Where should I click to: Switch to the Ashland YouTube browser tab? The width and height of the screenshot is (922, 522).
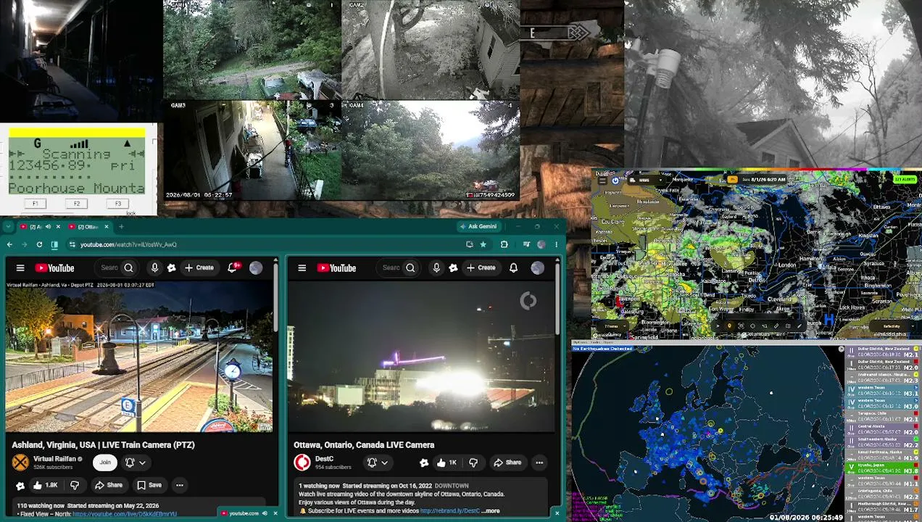tap(40, 227)
